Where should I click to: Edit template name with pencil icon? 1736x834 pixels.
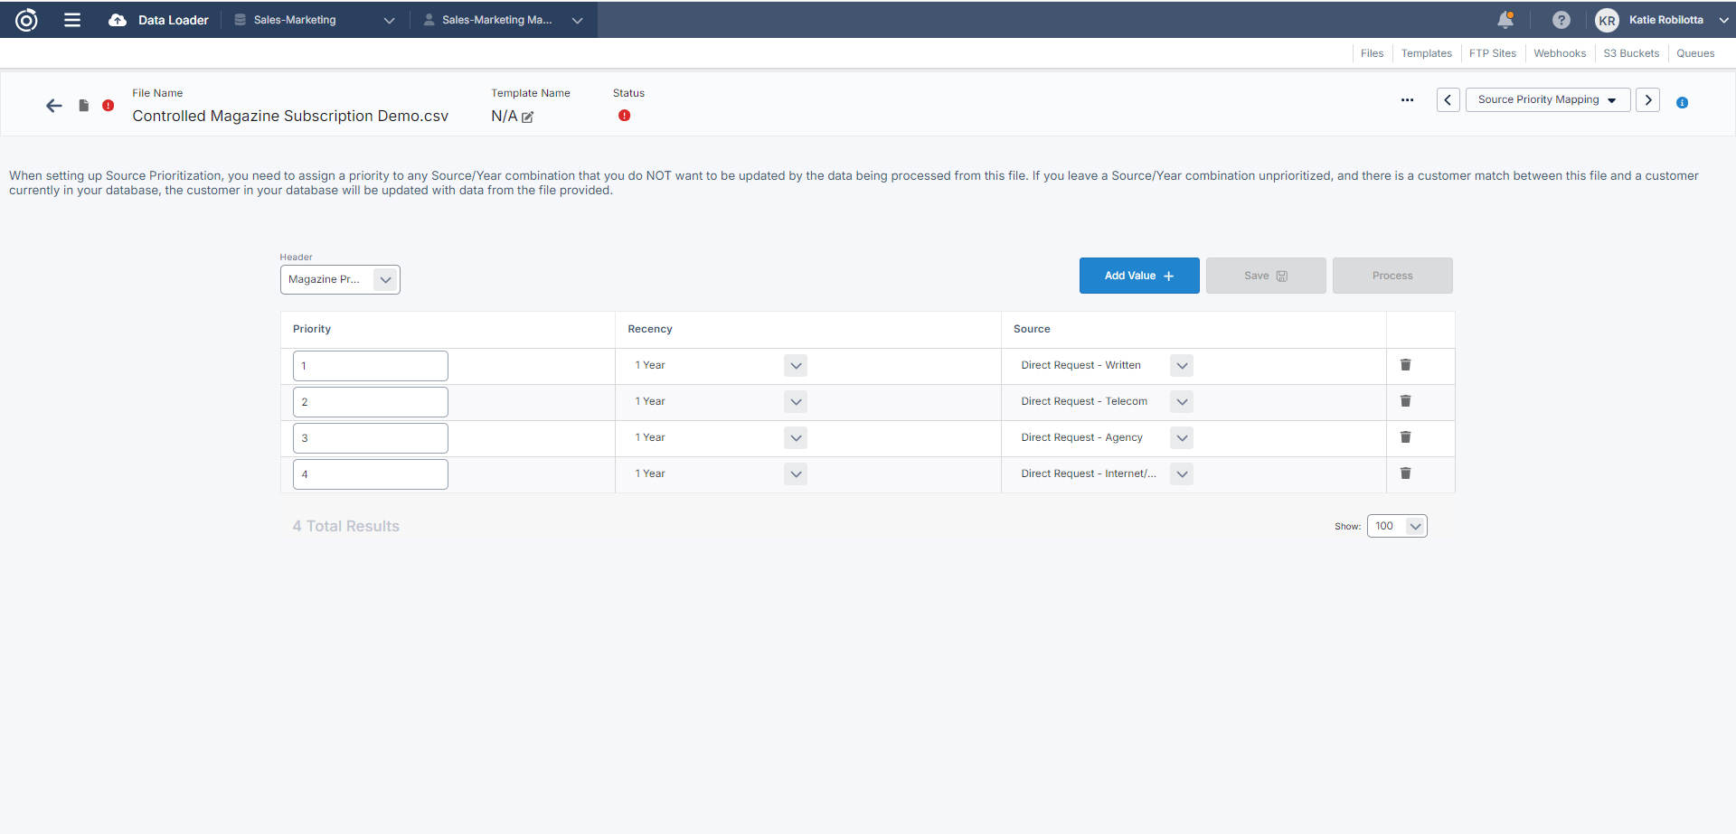pyautogui.click(x=528, y=117)
